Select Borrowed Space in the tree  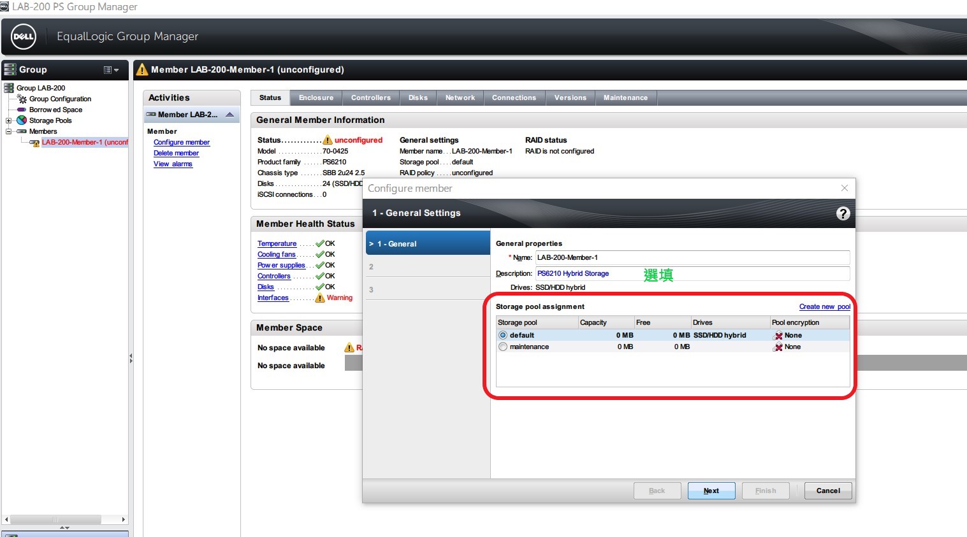tap(55, 110)
